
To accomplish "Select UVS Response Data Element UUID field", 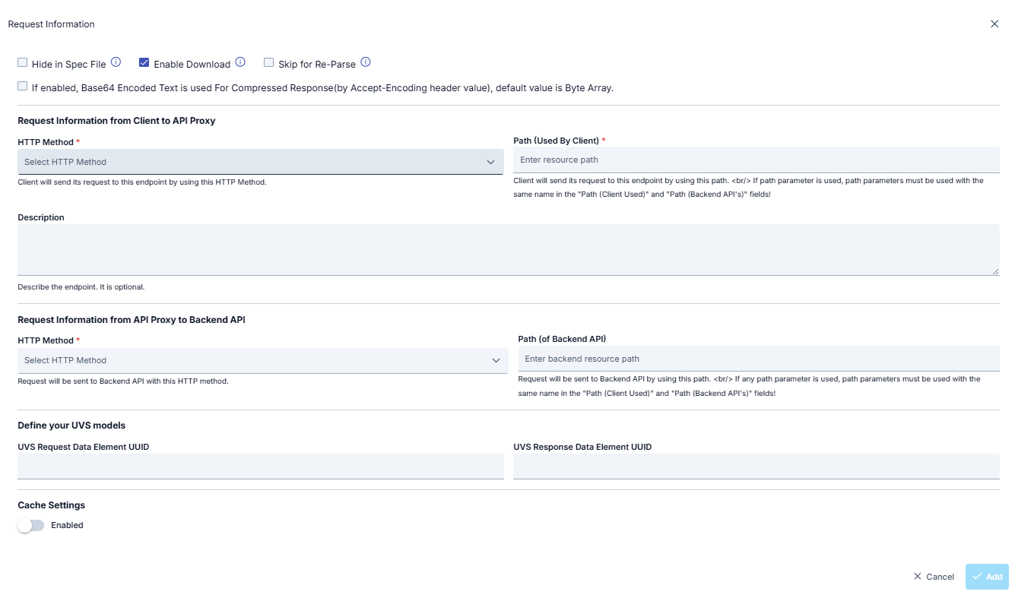I will (x=756, y=466).
